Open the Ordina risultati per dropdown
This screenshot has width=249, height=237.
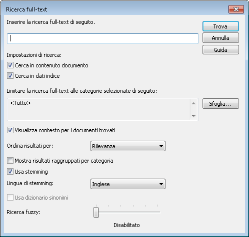(128, 146)
